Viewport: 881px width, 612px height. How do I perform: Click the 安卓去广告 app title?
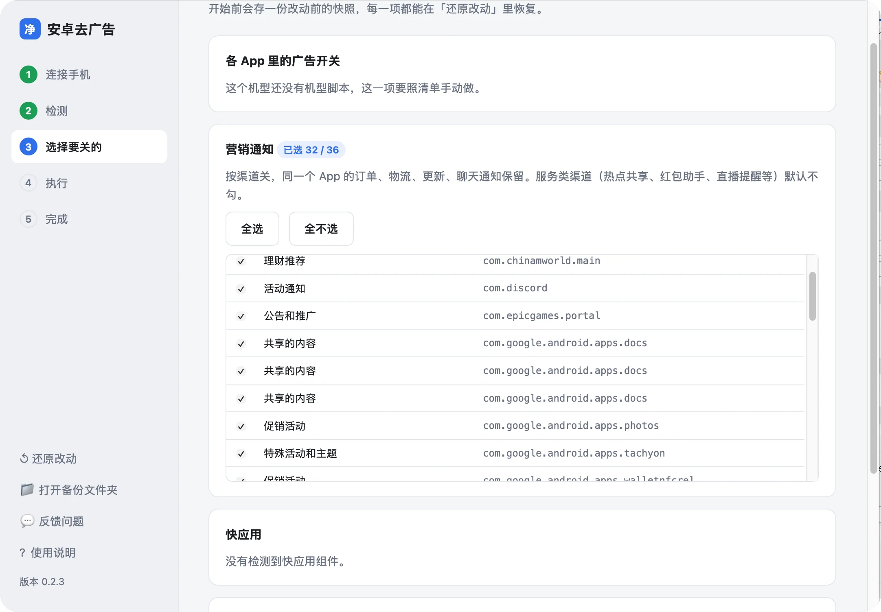click(81, 29)
